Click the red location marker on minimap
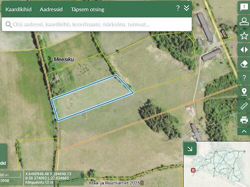The image size is (250, 187). coord(193,171)
